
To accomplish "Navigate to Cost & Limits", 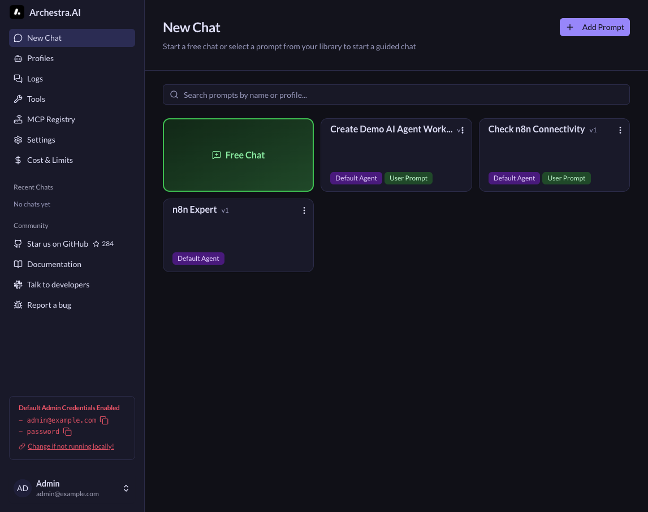I will (50, 160).
